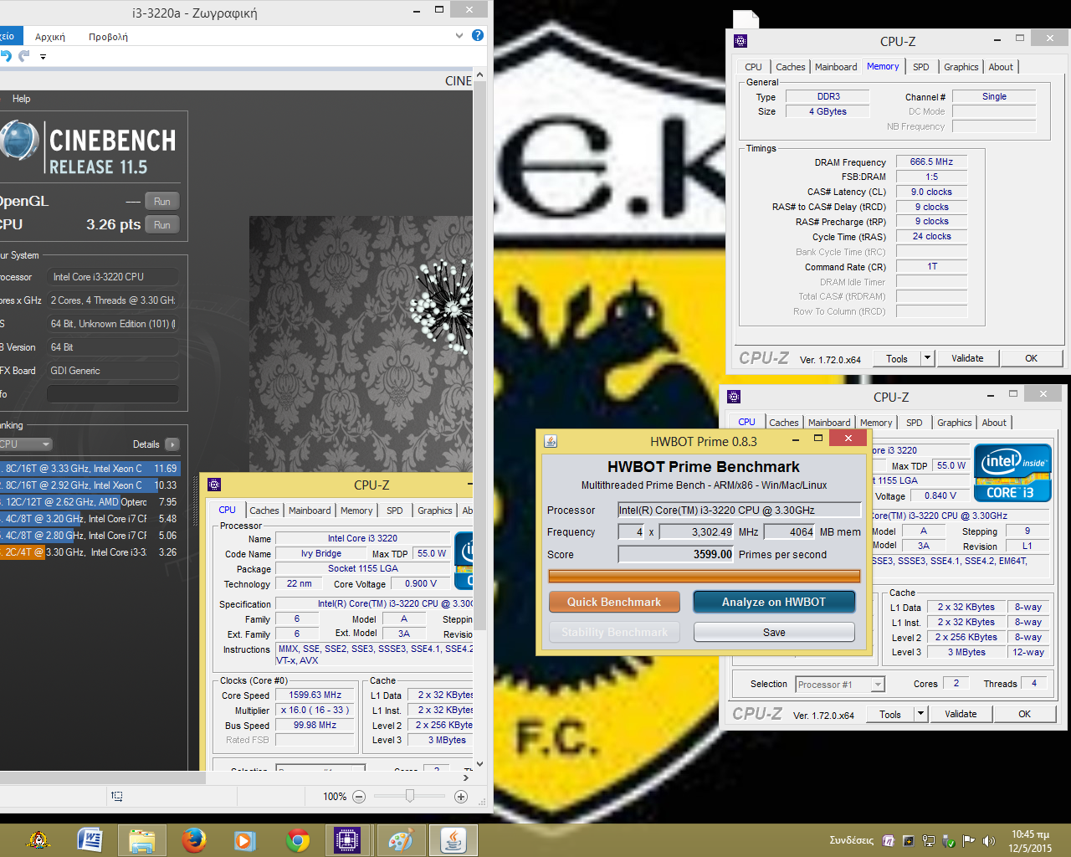Open the Mainboard tab in the Memory CPU-Z window
The height and width of the screenshot is (857, 1071).
click(x=835, y=67)
